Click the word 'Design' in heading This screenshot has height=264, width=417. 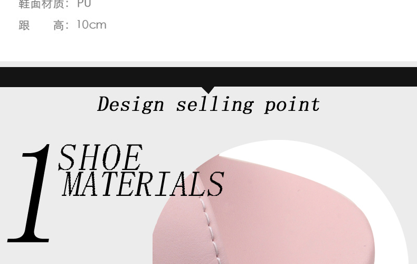pos(130,105)
